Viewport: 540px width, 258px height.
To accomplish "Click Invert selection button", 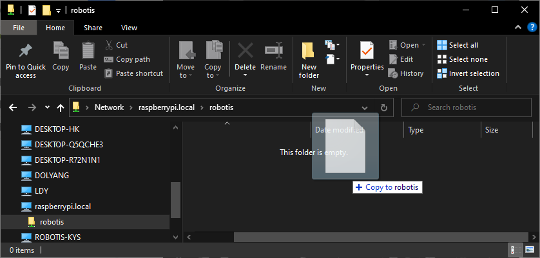I will click(x=467, y=73).
